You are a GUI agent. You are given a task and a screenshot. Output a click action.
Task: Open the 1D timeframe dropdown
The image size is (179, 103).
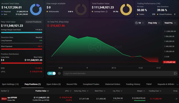click(140, 23)
